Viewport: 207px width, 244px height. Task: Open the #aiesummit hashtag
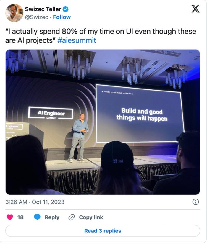[77, 40]
